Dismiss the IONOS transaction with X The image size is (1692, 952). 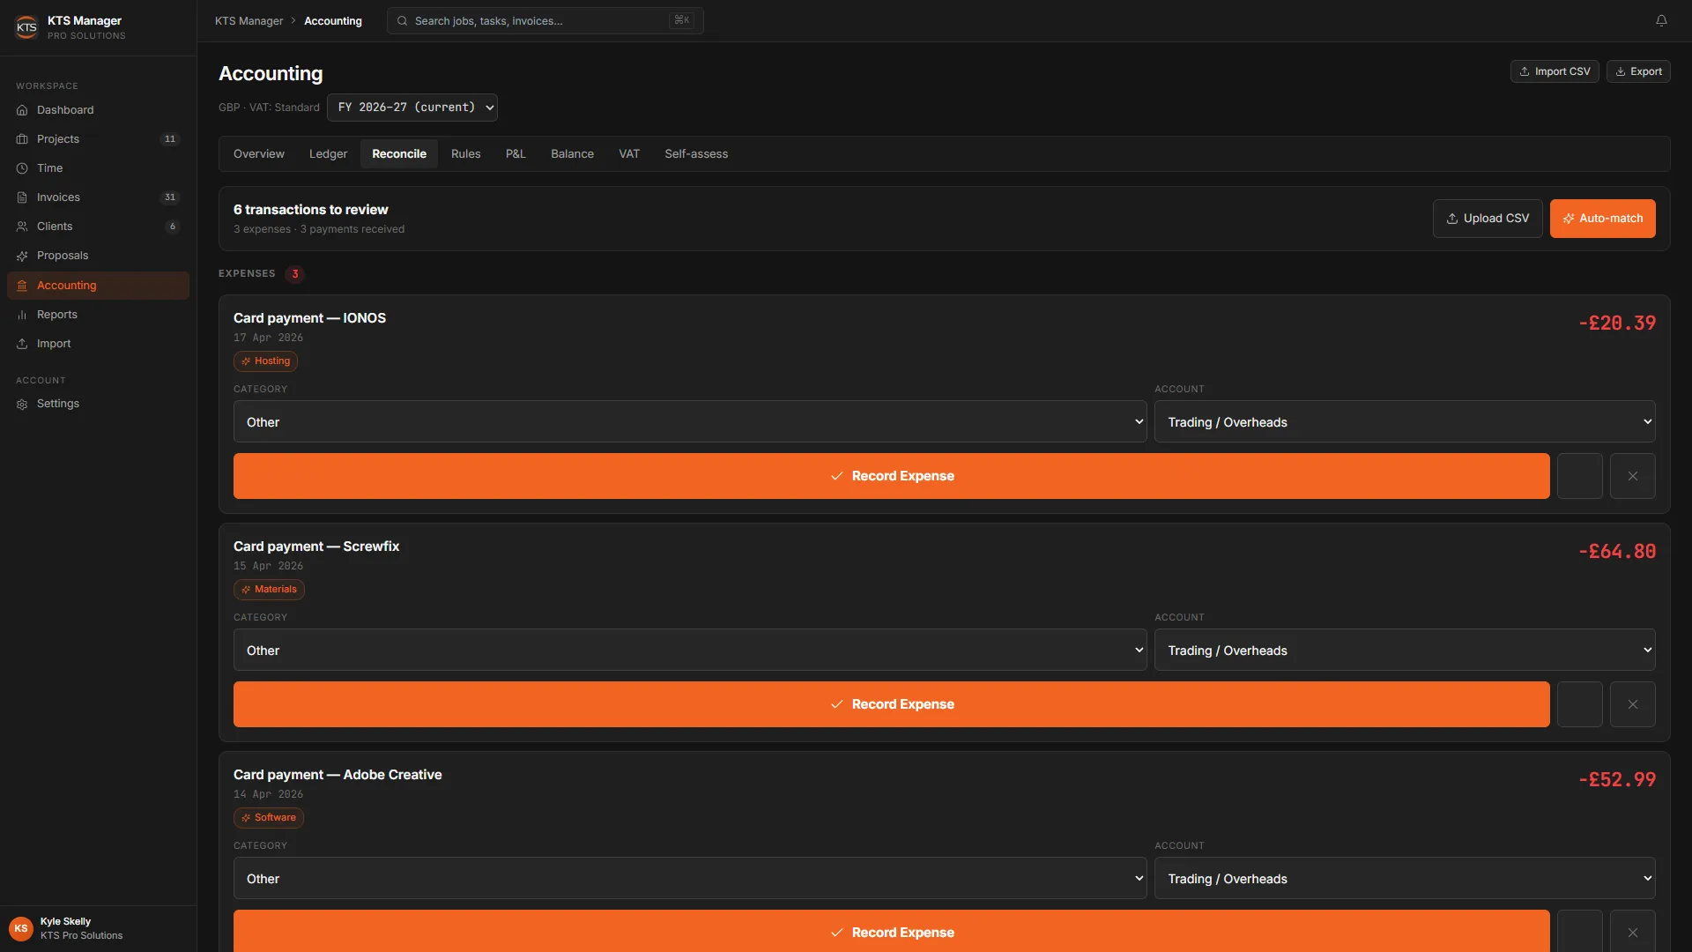[1632, 476]
